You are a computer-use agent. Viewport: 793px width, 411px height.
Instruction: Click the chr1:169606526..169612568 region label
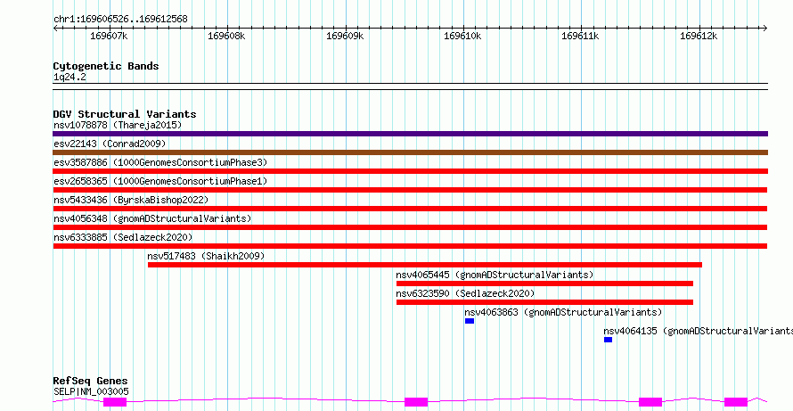pos(120,20)
